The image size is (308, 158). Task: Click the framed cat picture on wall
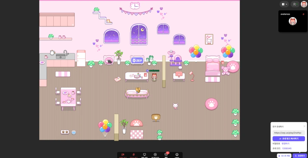click(x=209, y=39)
